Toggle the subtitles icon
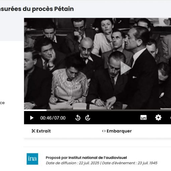The image size is (171, 171). pos(144,117)
